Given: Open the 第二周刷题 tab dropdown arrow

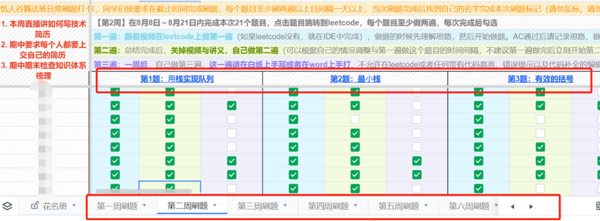Looking at the screenshot, I should coord(214,205).
